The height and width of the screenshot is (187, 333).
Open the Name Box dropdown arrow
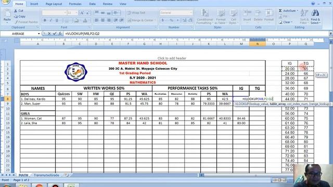(39, 34)
